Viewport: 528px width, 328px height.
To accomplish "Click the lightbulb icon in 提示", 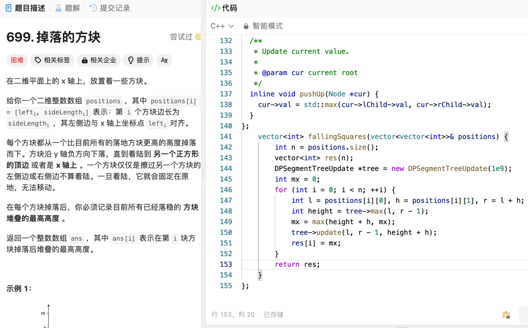I will tap(131, 60).
